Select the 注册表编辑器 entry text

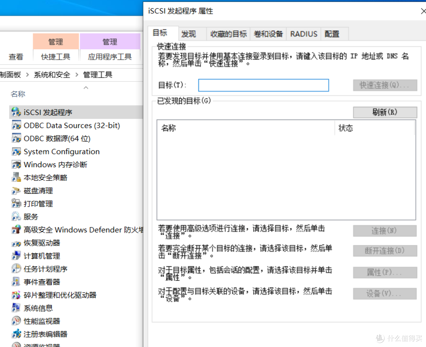tap(45, 334)
